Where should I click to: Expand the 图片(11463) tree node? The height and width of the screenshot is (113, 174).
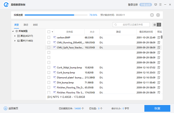pos(15,41)
